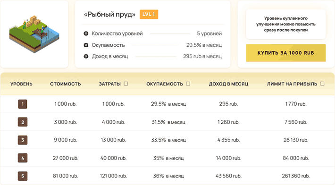Click the '27 000 rub.' cost cell
This screenshot has width=335, height=185.
coord(66,158)
